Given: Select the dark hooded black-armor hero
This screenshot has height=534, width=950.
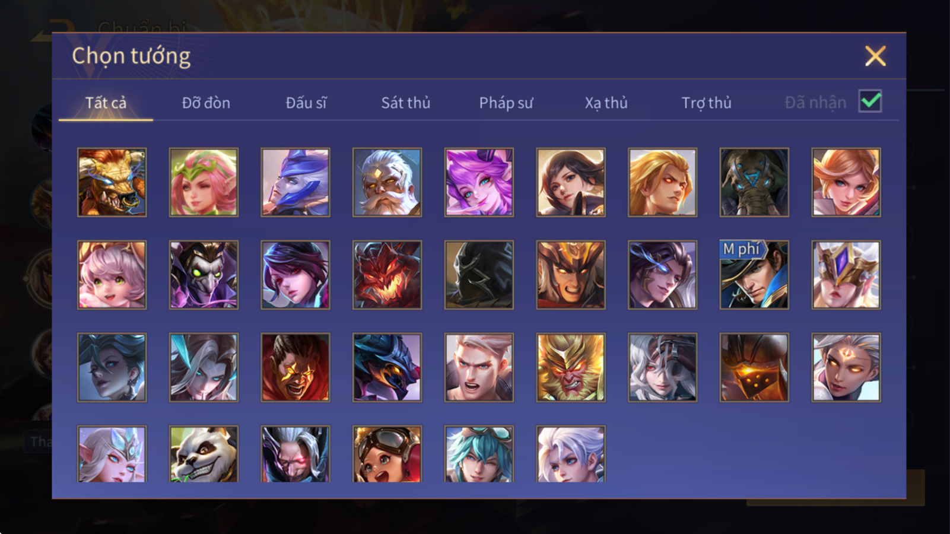Looking at the screenshot, I should coord(479,275).
